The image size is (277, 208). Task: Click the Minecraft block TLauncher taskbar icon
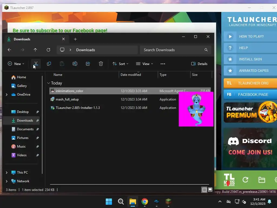pos(169,201)
